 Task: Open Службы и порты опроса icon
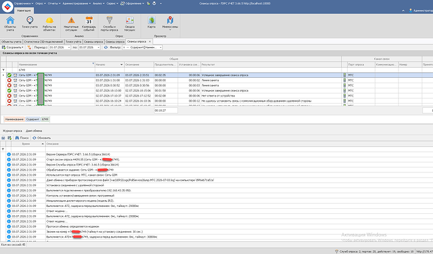pyautogui.click(x=109, y=24)
